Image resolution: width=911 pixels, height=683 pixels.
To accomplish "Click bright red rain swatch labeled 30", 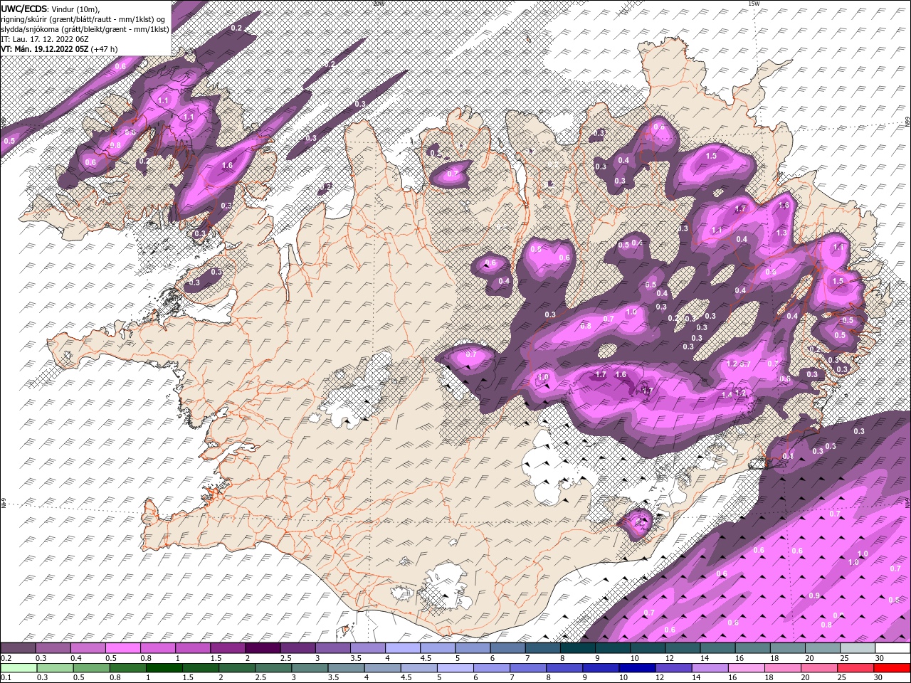I will pyautogui.click(x=892, y=668).
